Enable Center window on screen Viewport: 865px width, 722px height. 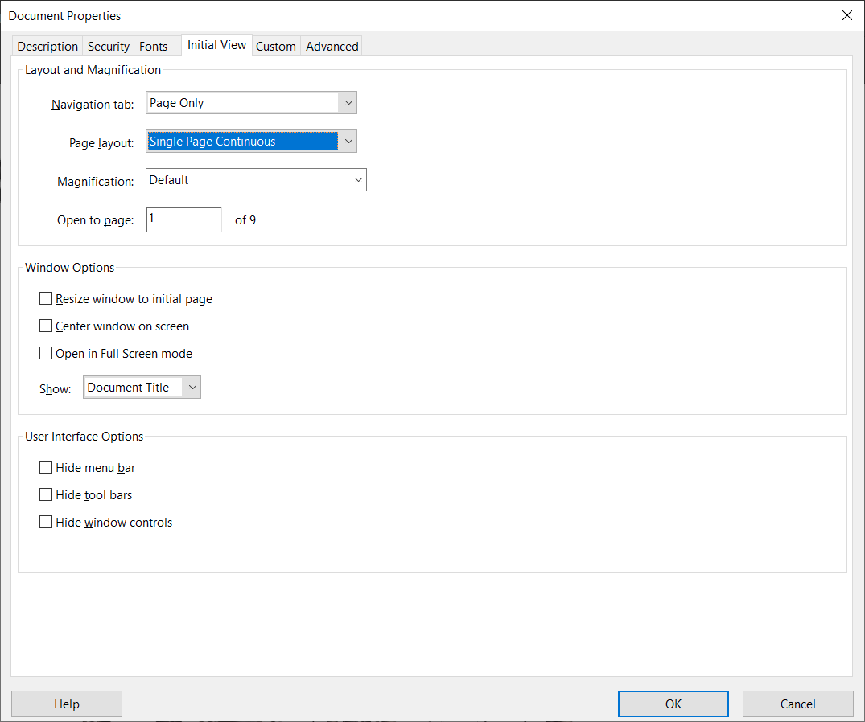(46, 326)
